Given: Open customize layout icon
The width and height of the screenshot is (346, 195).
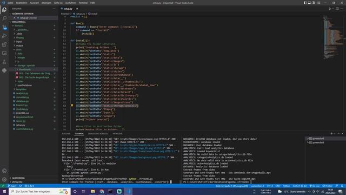Looking at the screenshot, I should point(318,3).
